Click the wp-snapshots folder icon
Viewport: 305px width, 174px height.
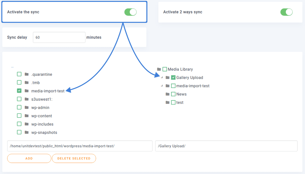27,132
